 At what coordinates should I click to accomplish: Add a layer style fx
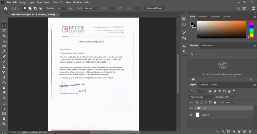tap(223, 131)
